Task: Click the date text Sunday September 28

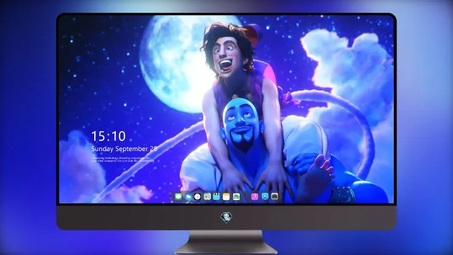Action: tap(124, 149)
